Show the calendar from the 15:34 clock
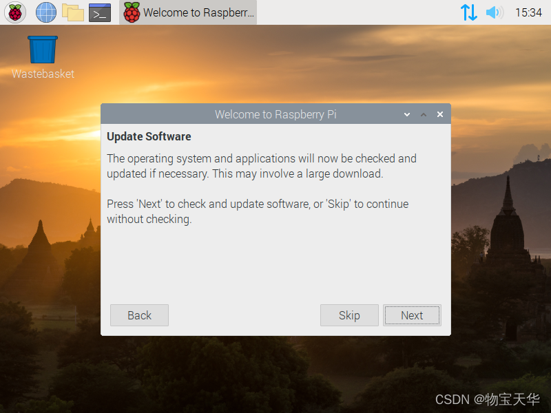551x413 pixels. [x=528, y=12]
